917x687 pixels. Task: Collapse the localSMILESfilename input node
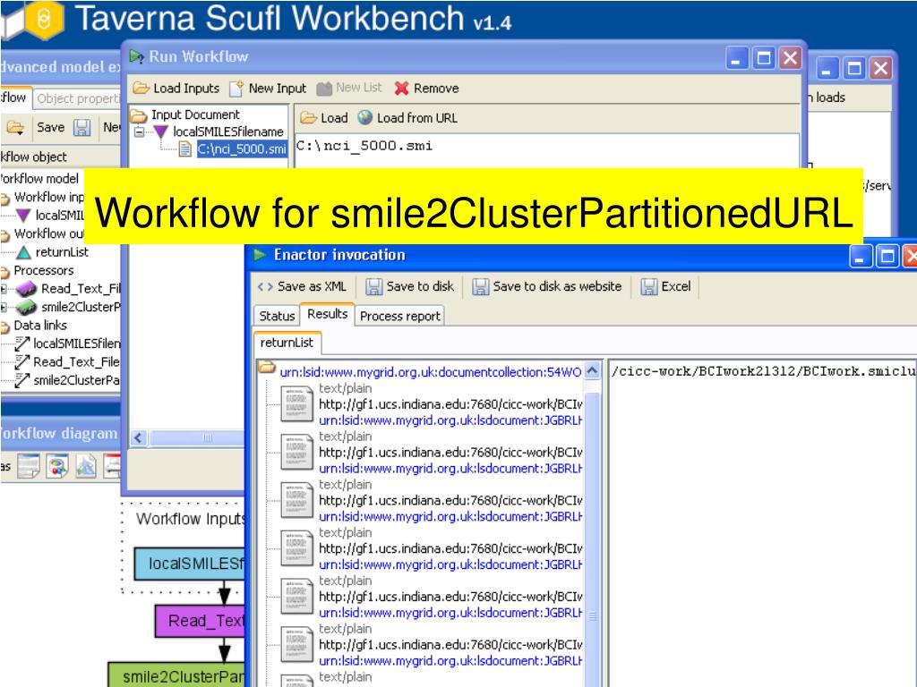pos(139,132)
